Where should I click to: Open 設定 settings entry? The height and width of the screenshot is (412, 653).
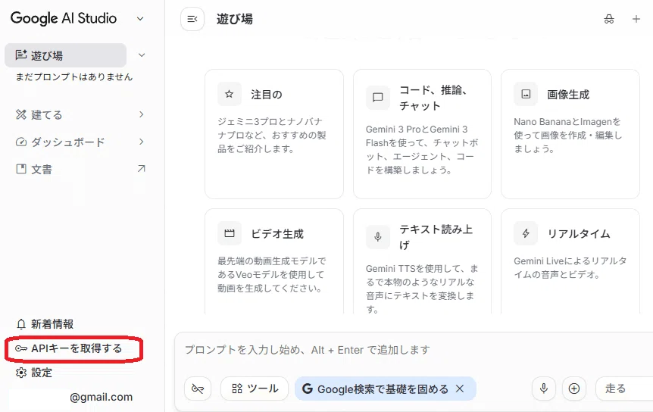point(42,373)
